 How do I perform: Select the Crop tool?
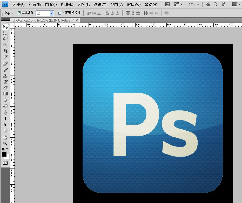click(x=5, y=51)
